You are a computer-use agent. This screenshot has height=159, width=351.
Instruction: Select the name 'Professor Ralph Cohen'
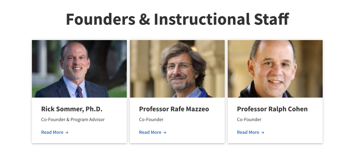point(272,109)
